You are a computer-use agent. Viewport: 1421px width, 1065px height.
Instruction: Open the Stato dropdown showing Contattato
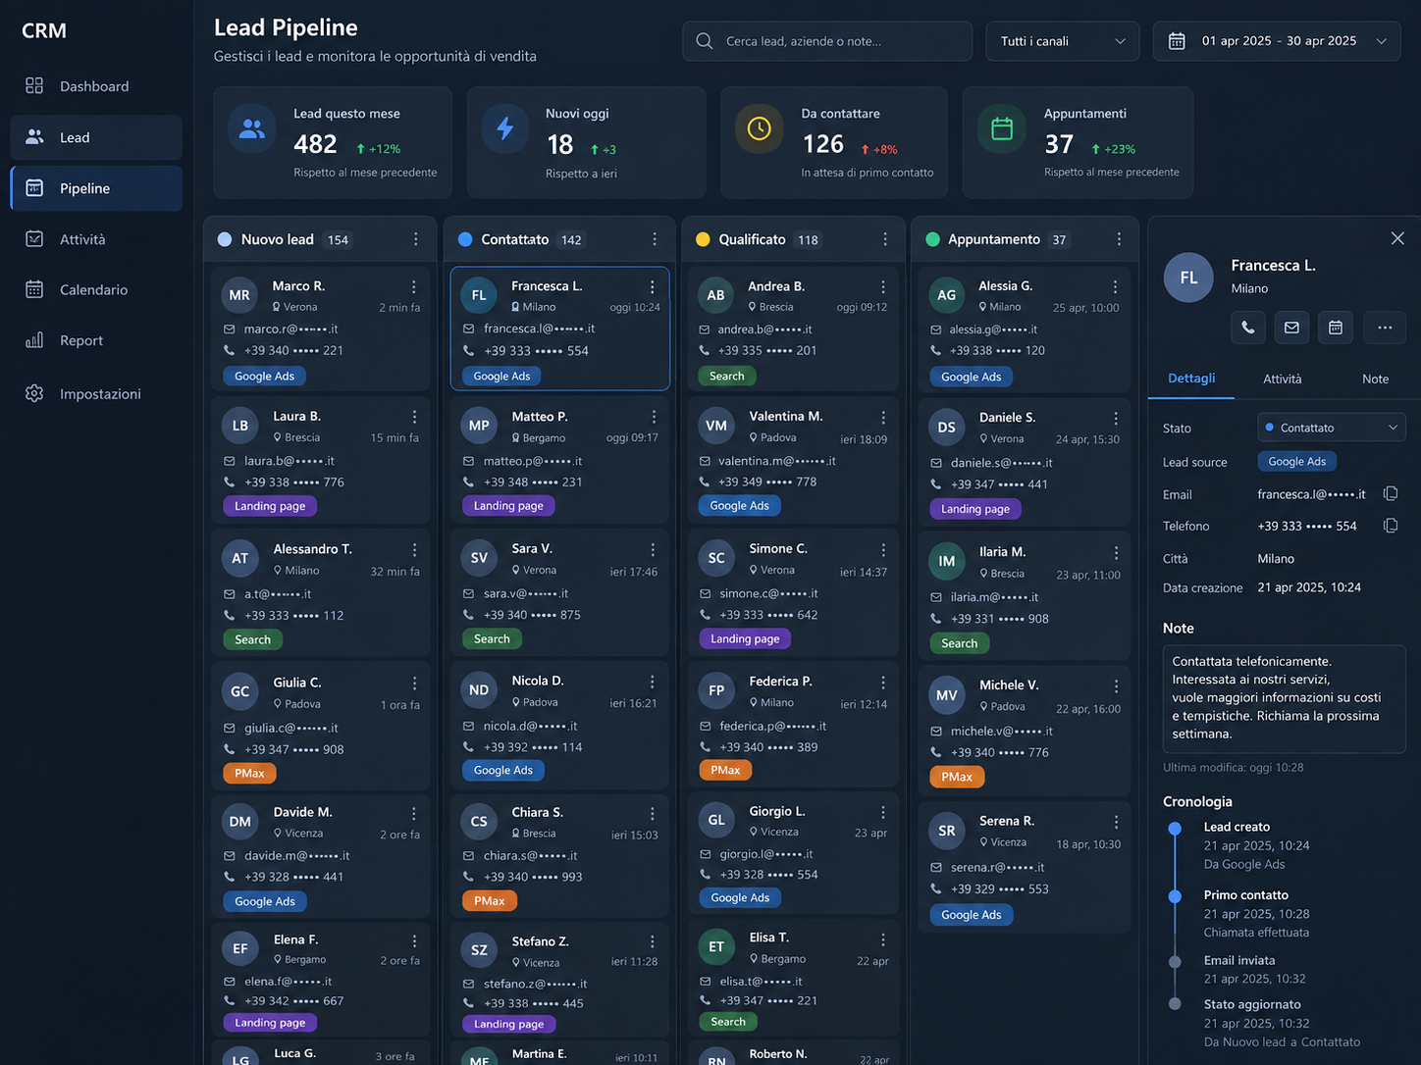point(1332,428)
